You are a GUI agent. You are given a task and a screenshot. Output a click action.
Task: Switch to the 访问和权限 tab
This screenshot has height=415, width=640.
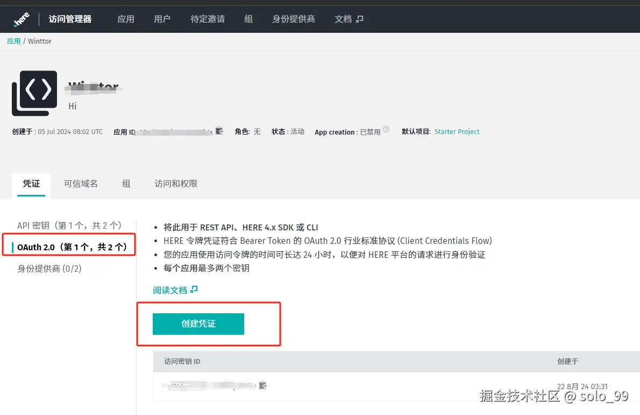[176, 184]
